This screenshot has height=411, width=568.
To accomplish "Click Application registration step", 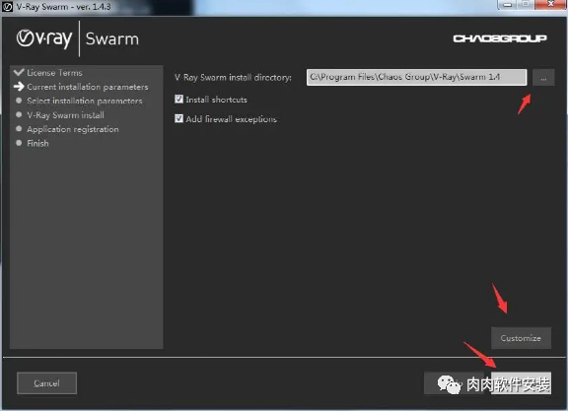I will 73,129.
